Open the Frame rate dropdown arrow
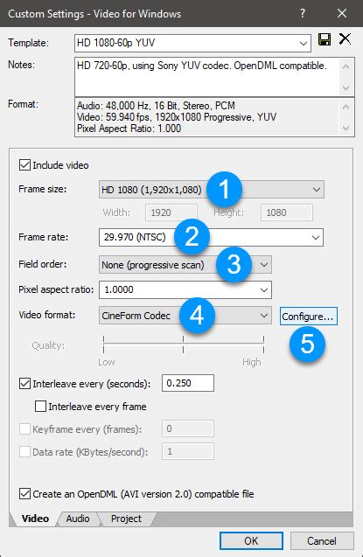 (x=316, y=238)
